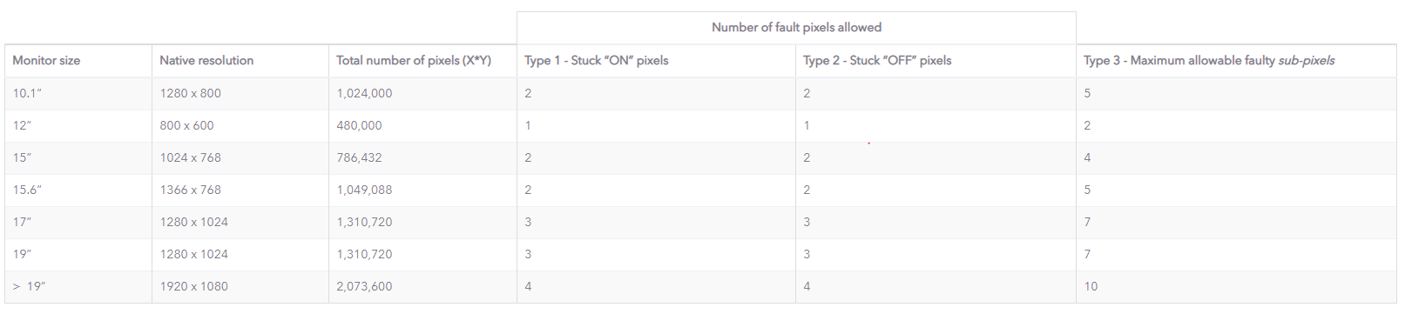Click the 15.6" monitor size cell
Image resolution: width=1405 pixels, height=314 pixels.
[78, 190]
